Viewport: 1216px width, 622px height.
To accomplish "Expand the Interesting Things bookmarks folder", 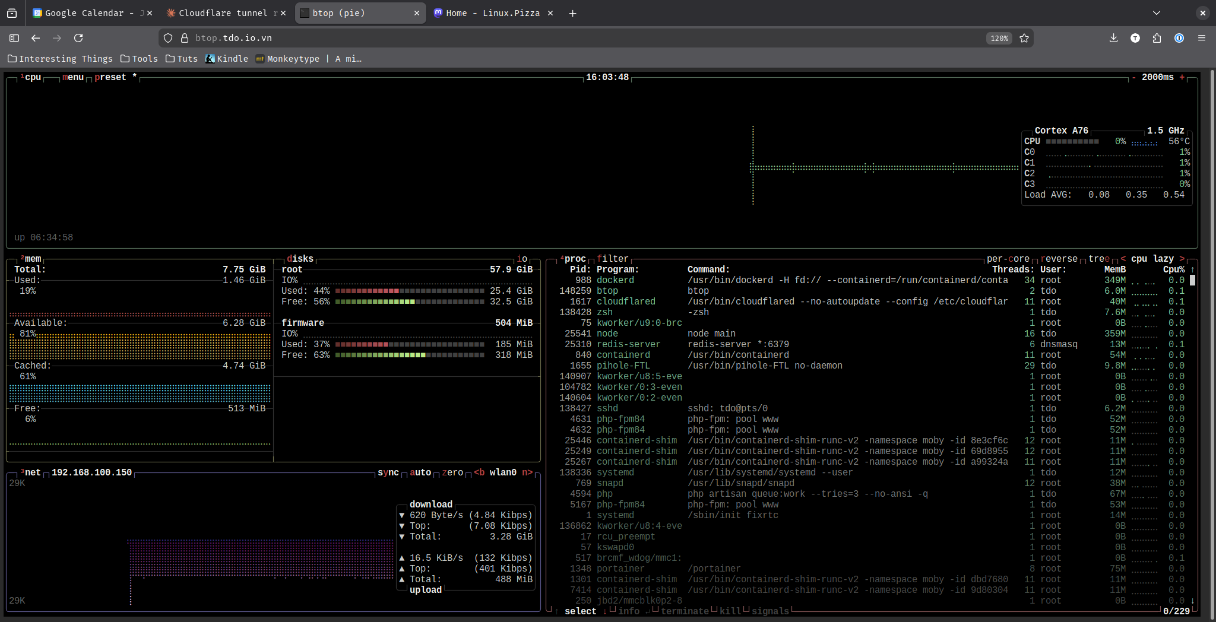I will coord(60,59).
